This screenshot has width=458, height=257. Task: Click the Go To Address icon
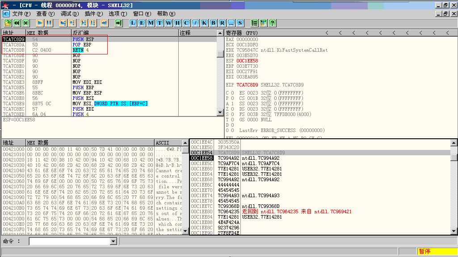[x=118, y=23]
